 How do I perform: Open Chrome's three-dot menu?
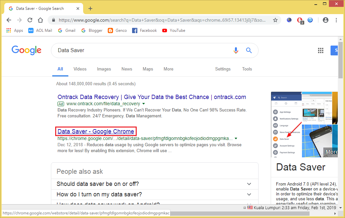point(336,20)
